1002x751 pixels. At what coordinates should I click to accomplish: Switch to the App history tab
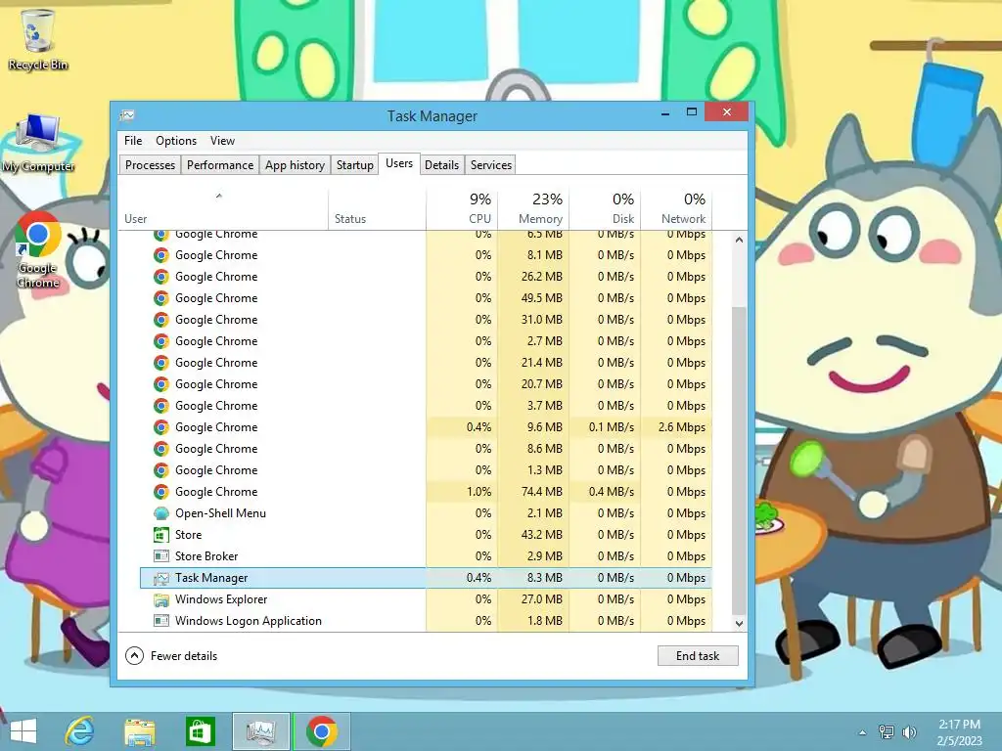pos(295,164)
